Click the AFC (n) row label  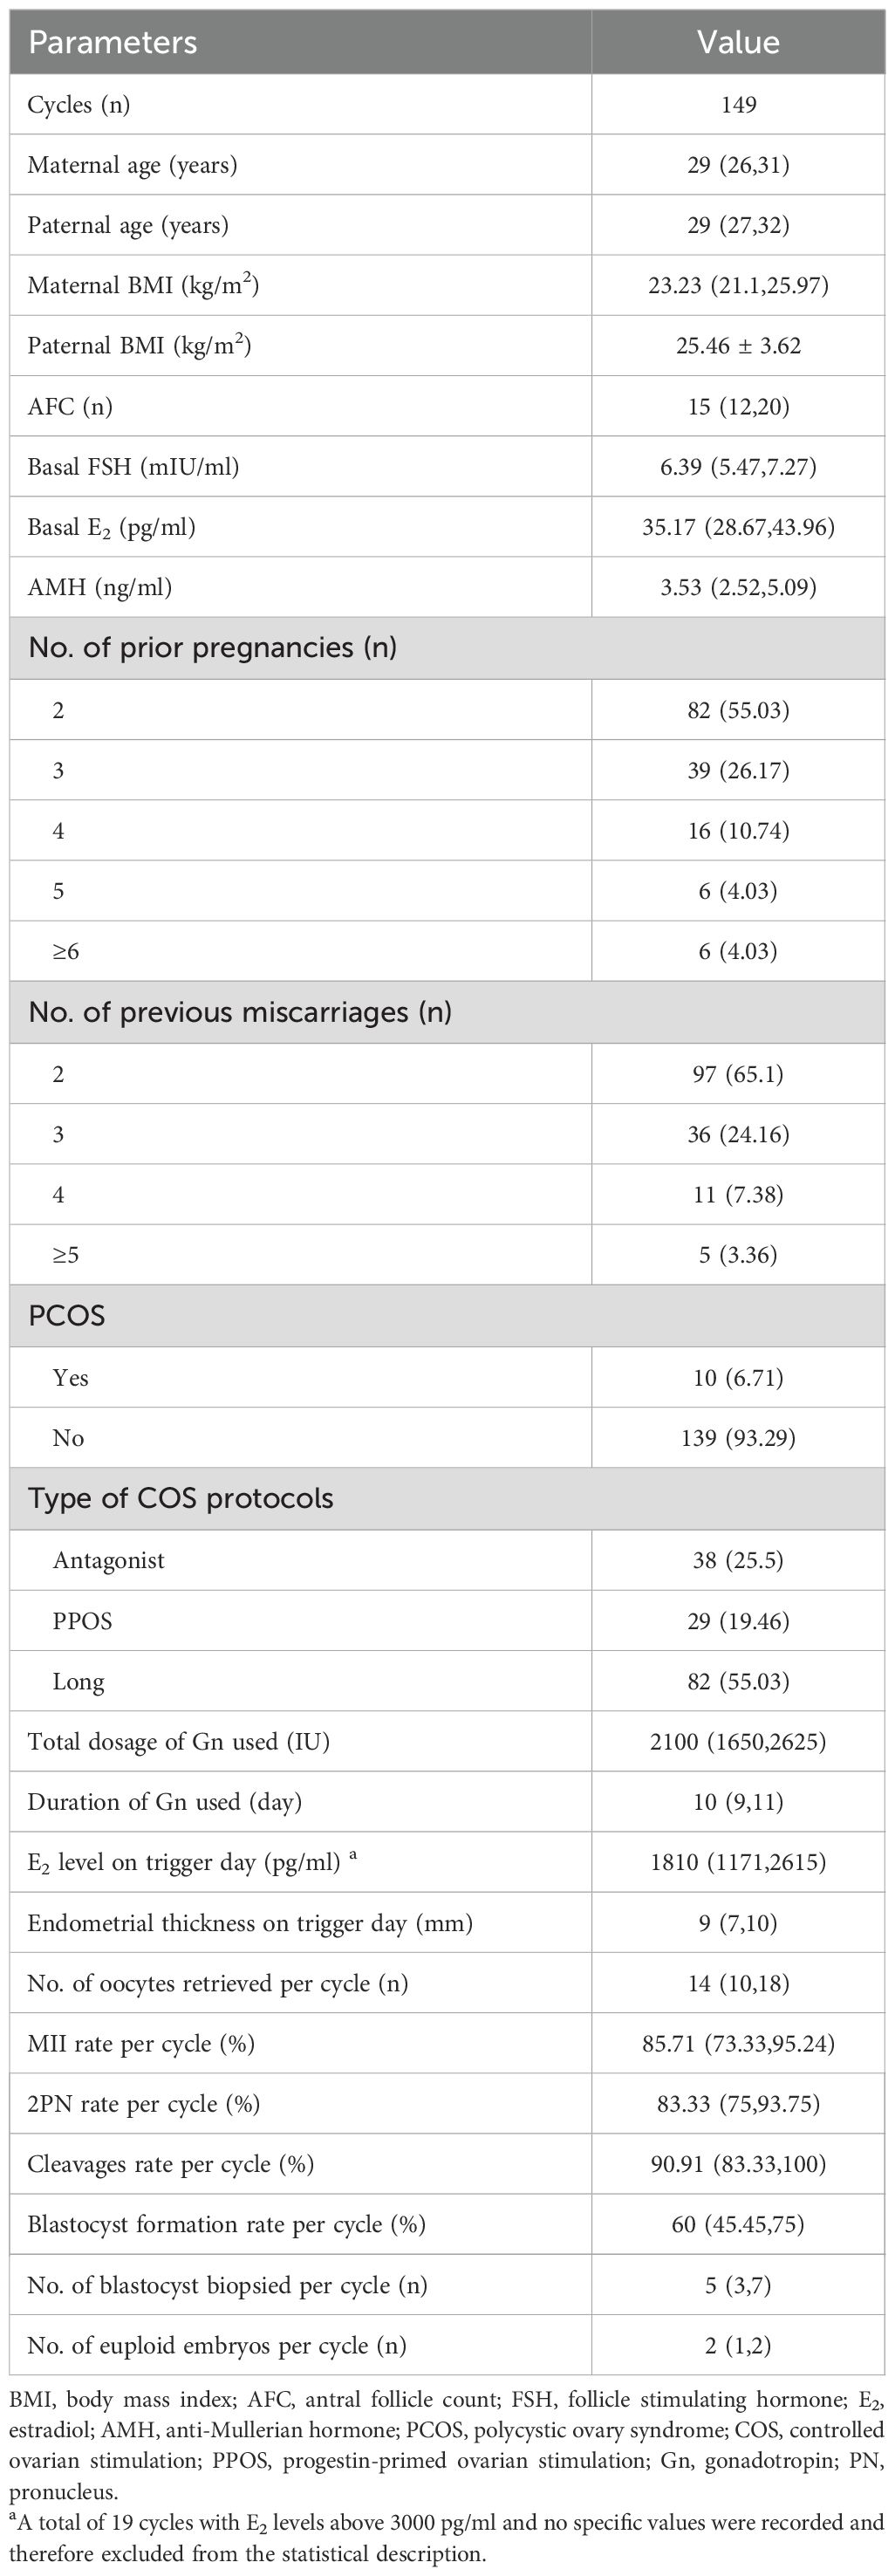coord(70,406)
